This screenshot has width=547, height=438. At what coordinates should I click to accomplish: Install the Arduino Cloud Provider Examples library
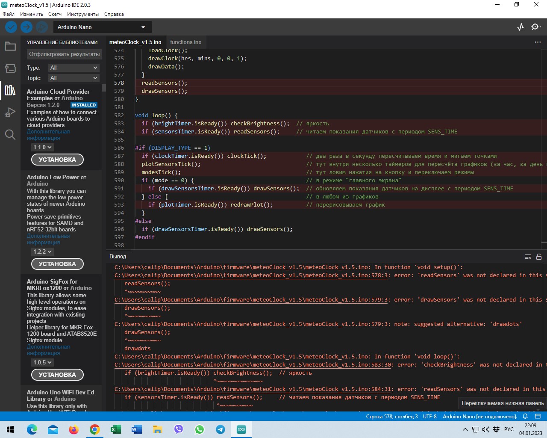[x=57, y=160]
